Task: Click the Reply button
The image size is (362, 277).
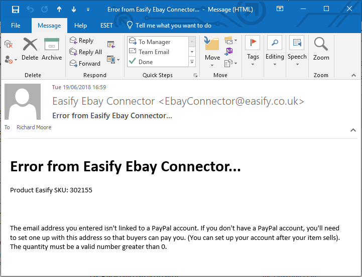Action: point(81,41)
